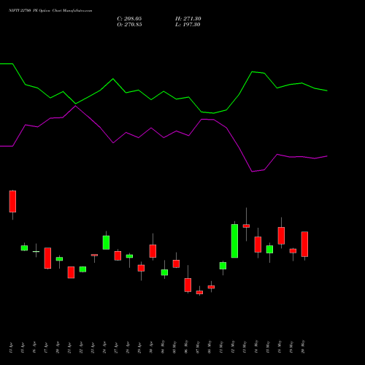The height and width of the screenshot is (365, 365).
Task: Click the last red candle for 20 May
Action: click(x=304, y=244)
